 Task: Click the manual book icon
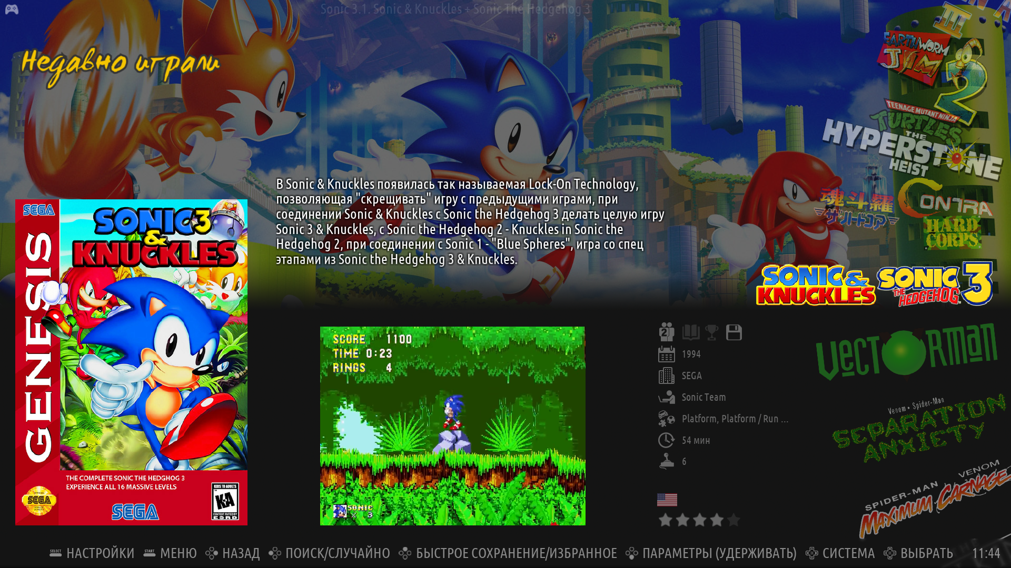pyautogui.click(x=690, y=332)
